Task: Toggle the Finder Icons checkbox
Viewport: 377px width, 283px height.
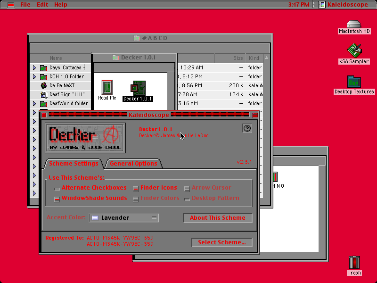Action: pyautogui.click(x=136, y=188)
